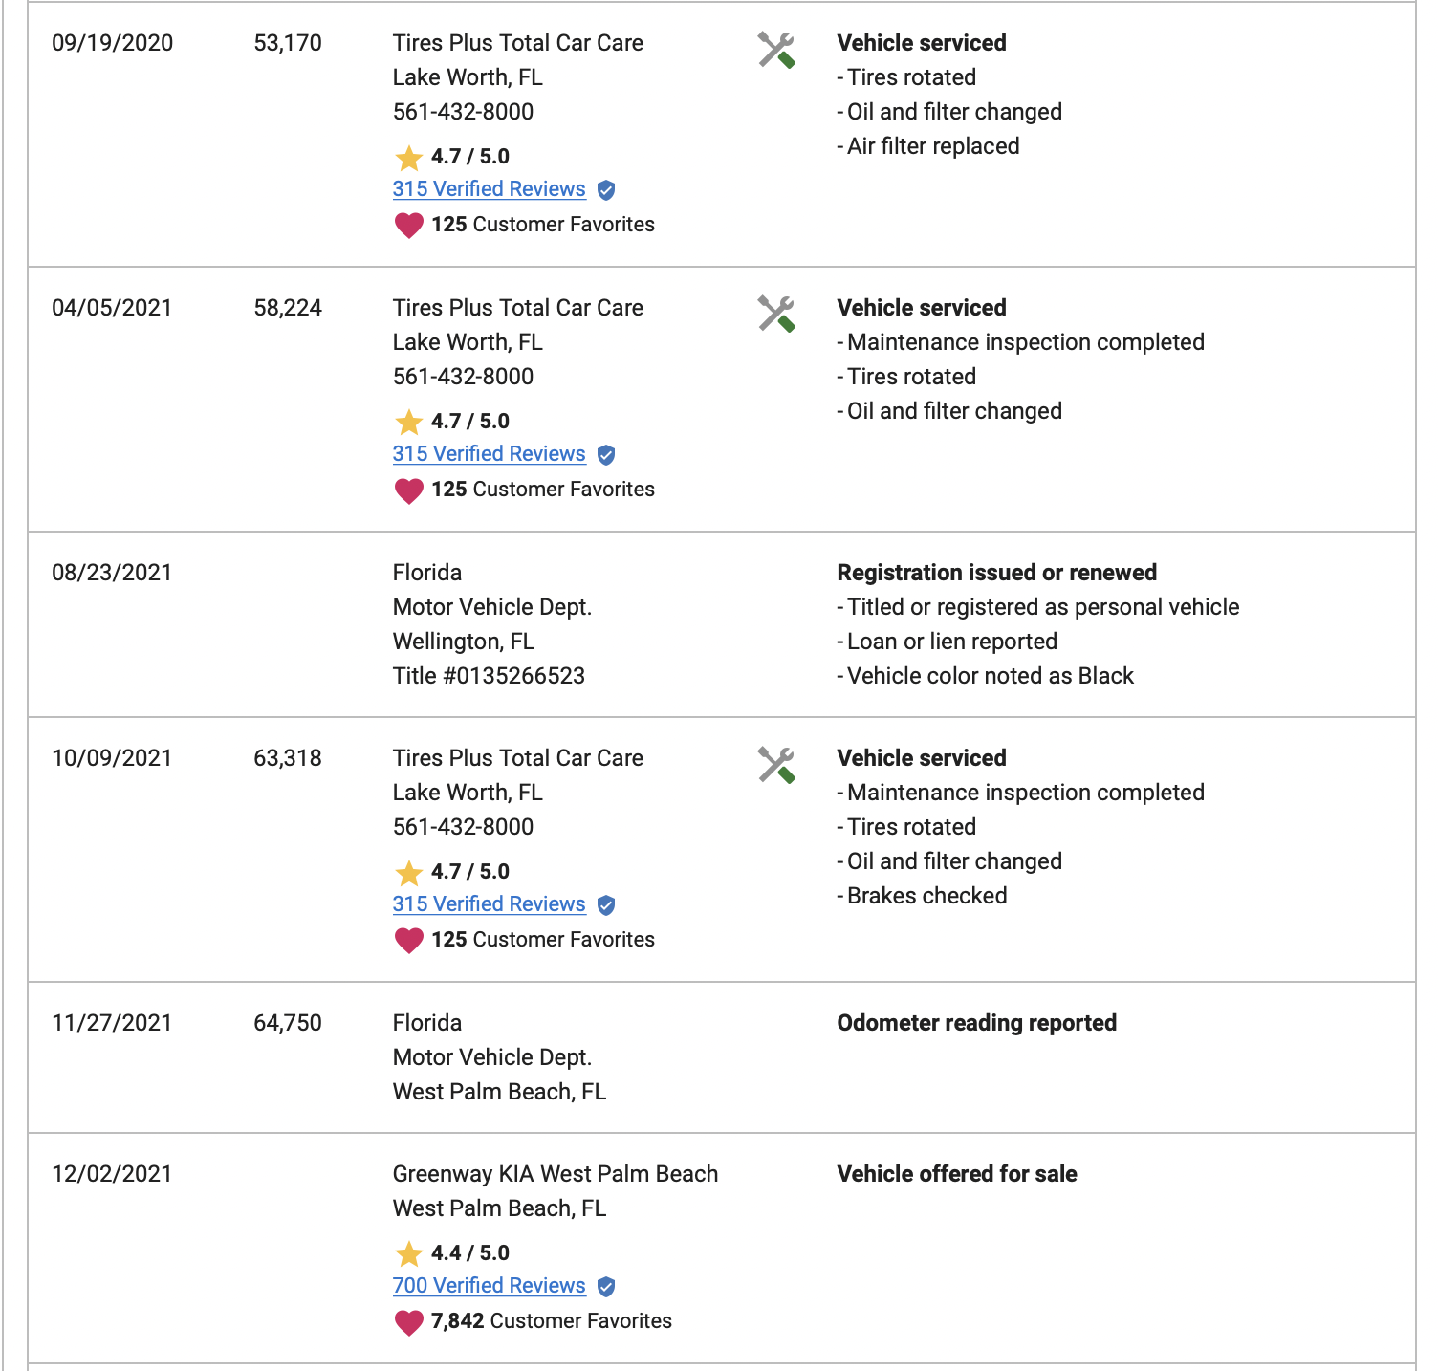Click wrench service icon for 04/05/2021 record
This screenshot has height=1371, width=1438.
pos(776,314)
